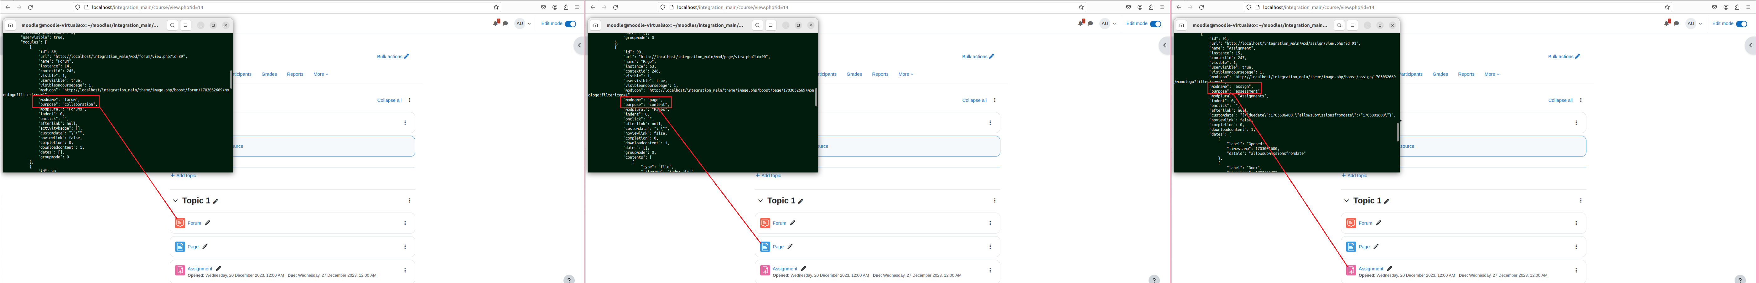Screen dimensions: 1759x283
Task: Edit Forum name pencil in forum-JSON terminal window
Action: pyautogui.click(x=208, y=223)
